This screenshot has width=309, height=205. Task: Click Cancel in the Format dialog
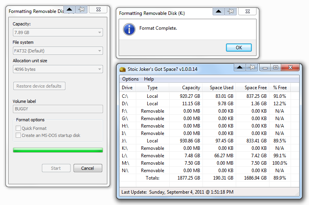tap(87, 168)
